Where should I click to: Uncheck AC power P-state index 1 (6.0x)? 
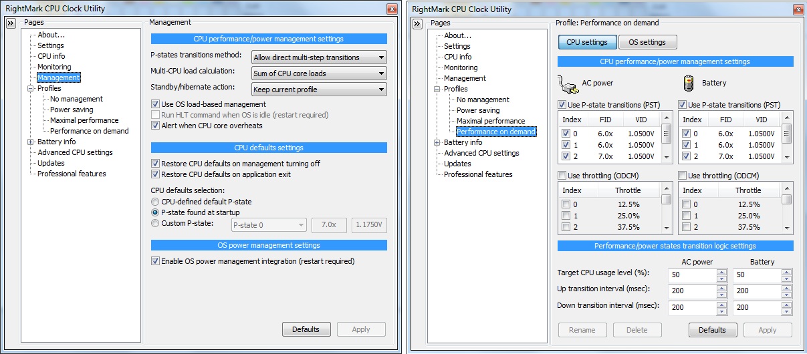pyautogui.click(x=566, y=145)
